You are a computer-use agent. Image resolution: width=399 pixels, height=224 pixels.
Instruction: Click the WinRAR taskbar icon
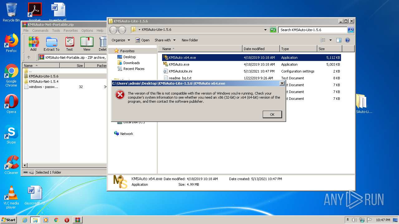pos(77,220)
